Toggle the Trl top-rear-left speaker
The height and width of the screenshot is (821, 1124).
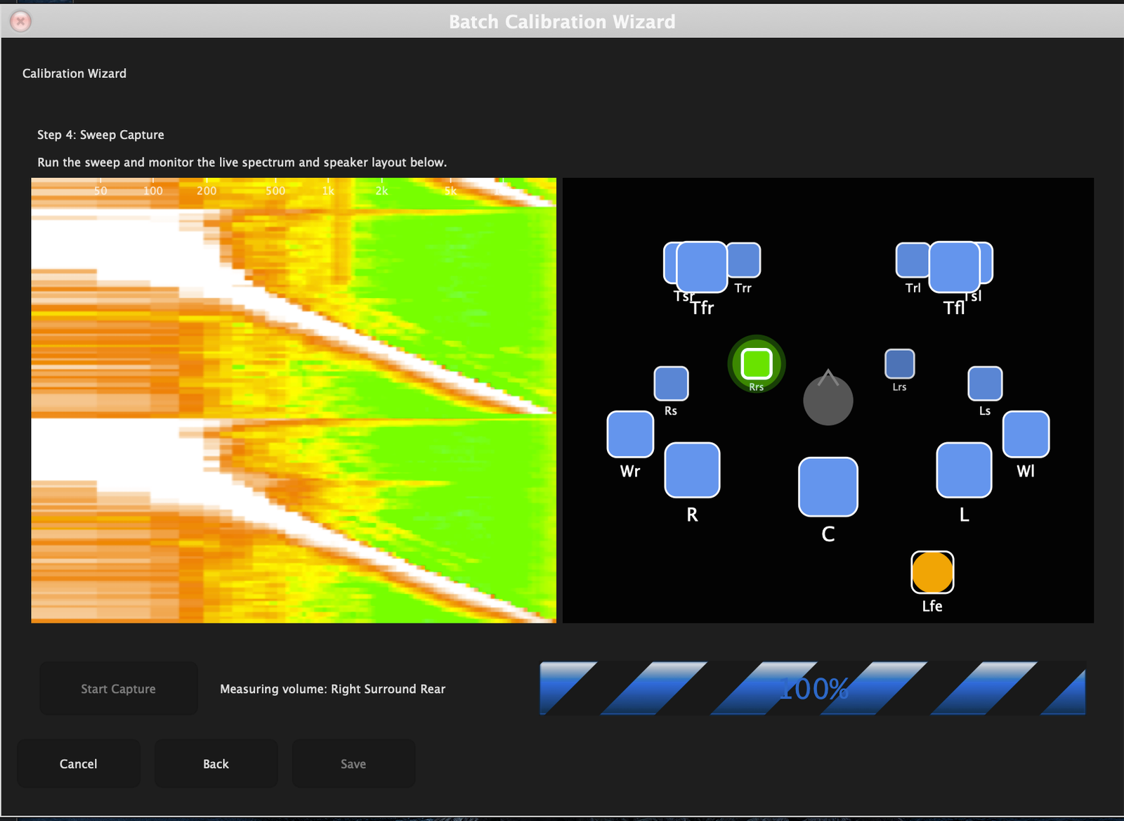coord(912,259)
